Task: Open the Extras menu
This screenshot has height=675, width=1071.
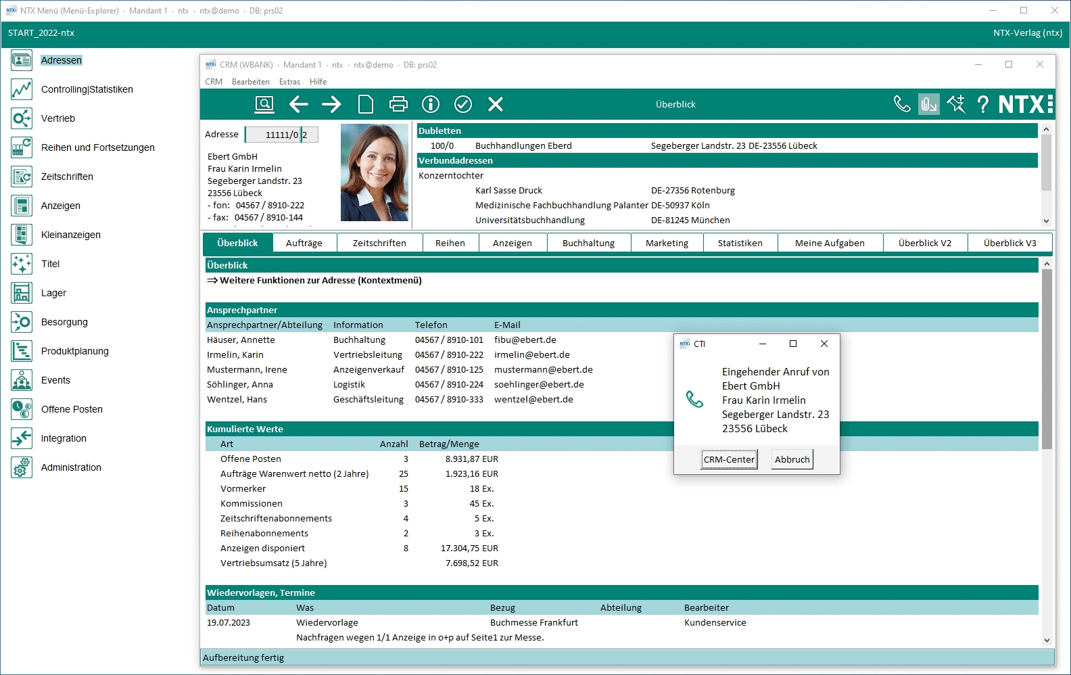Action: 289,82
